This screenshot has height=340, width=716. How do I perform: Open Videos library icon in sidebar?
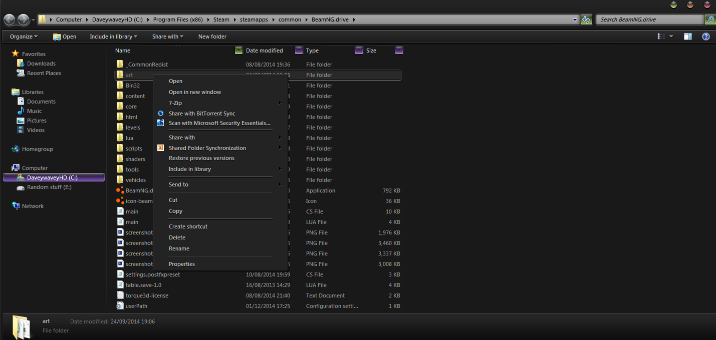click(x=21, y=130)
